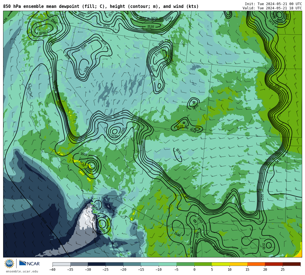The width and height of the screenshot is (305, 275).
Task: Click the amber 10 to 15 colorbar segment
Action: [x=238, y=264]
